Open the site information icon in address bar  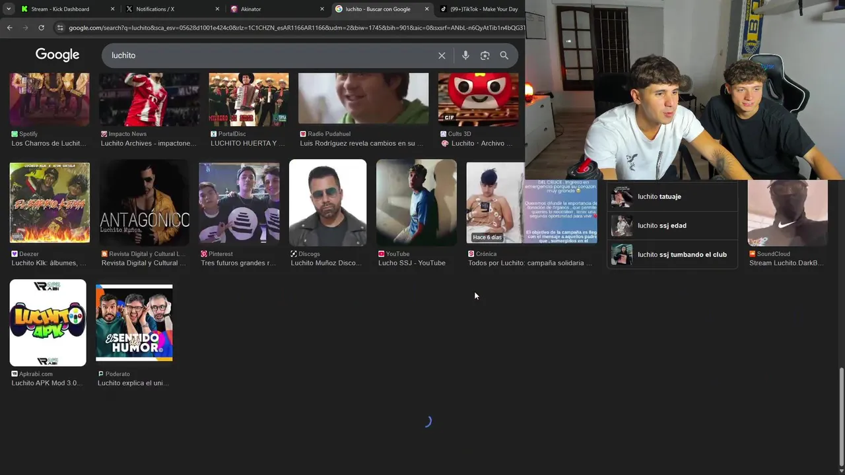point(60,28)
